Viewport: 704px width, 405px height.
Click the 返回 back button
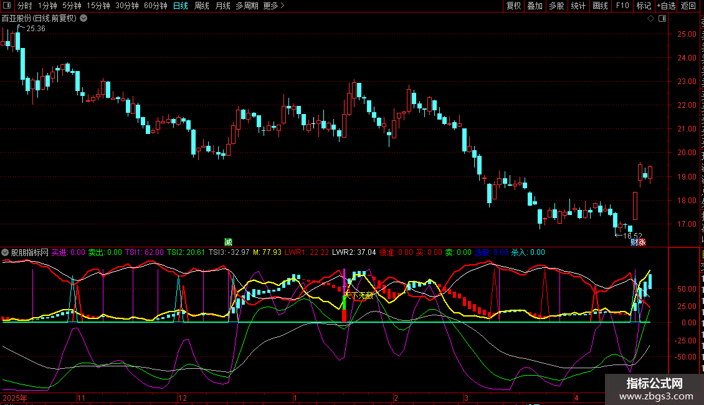tap(688, 6)
